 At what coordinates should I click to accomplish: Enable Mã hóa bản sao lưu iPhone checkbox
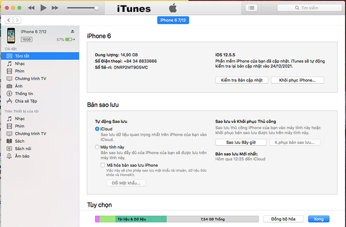pyautogui.click(x=103, y=165)
